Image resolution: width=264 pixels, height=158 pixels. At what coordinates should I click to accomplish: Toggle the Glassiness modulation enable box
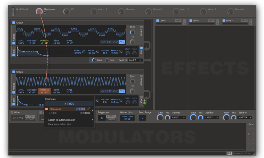point(46,109)
